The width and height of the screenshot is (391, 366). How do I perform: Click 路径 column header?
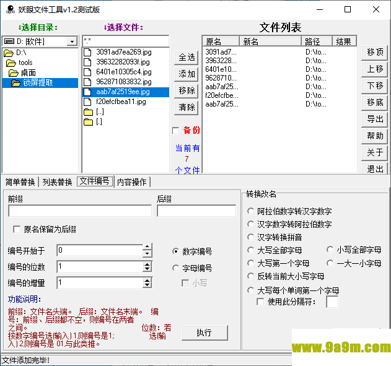pos(317,41)
